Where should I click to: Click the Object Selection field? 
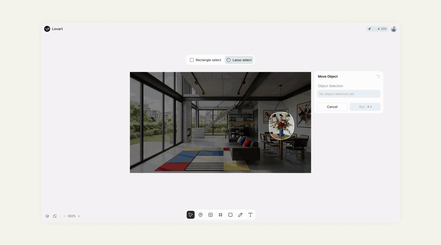[x=349, y=94]
